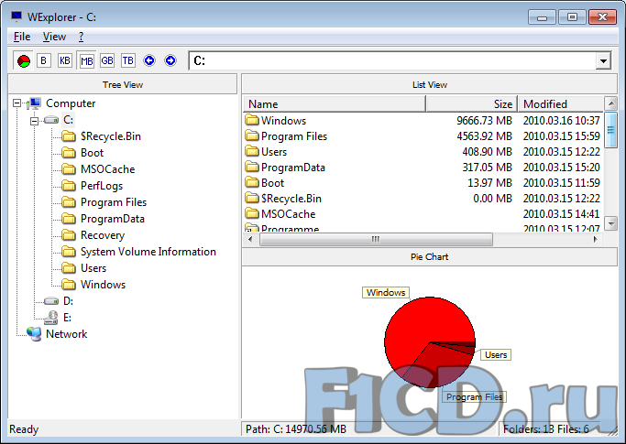
Task: Click the Program Files folder icon in the list
Action: (x=252, y=135)
